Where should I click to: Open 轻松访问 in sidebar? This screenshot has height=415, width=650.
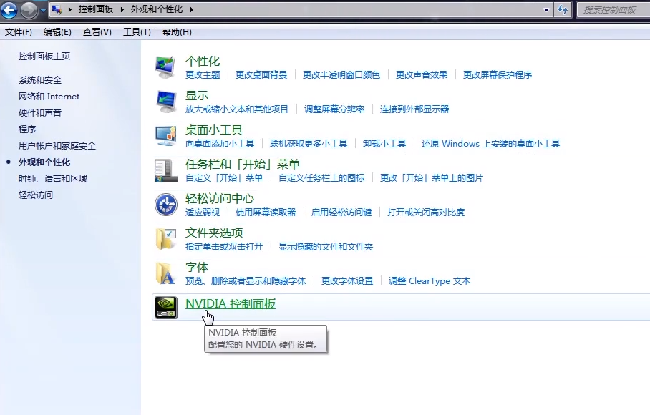pyautogui.click(x=36, y=195)
